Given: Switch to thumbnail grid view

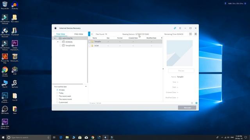Looking at the screenshot, I should (192, 103).
